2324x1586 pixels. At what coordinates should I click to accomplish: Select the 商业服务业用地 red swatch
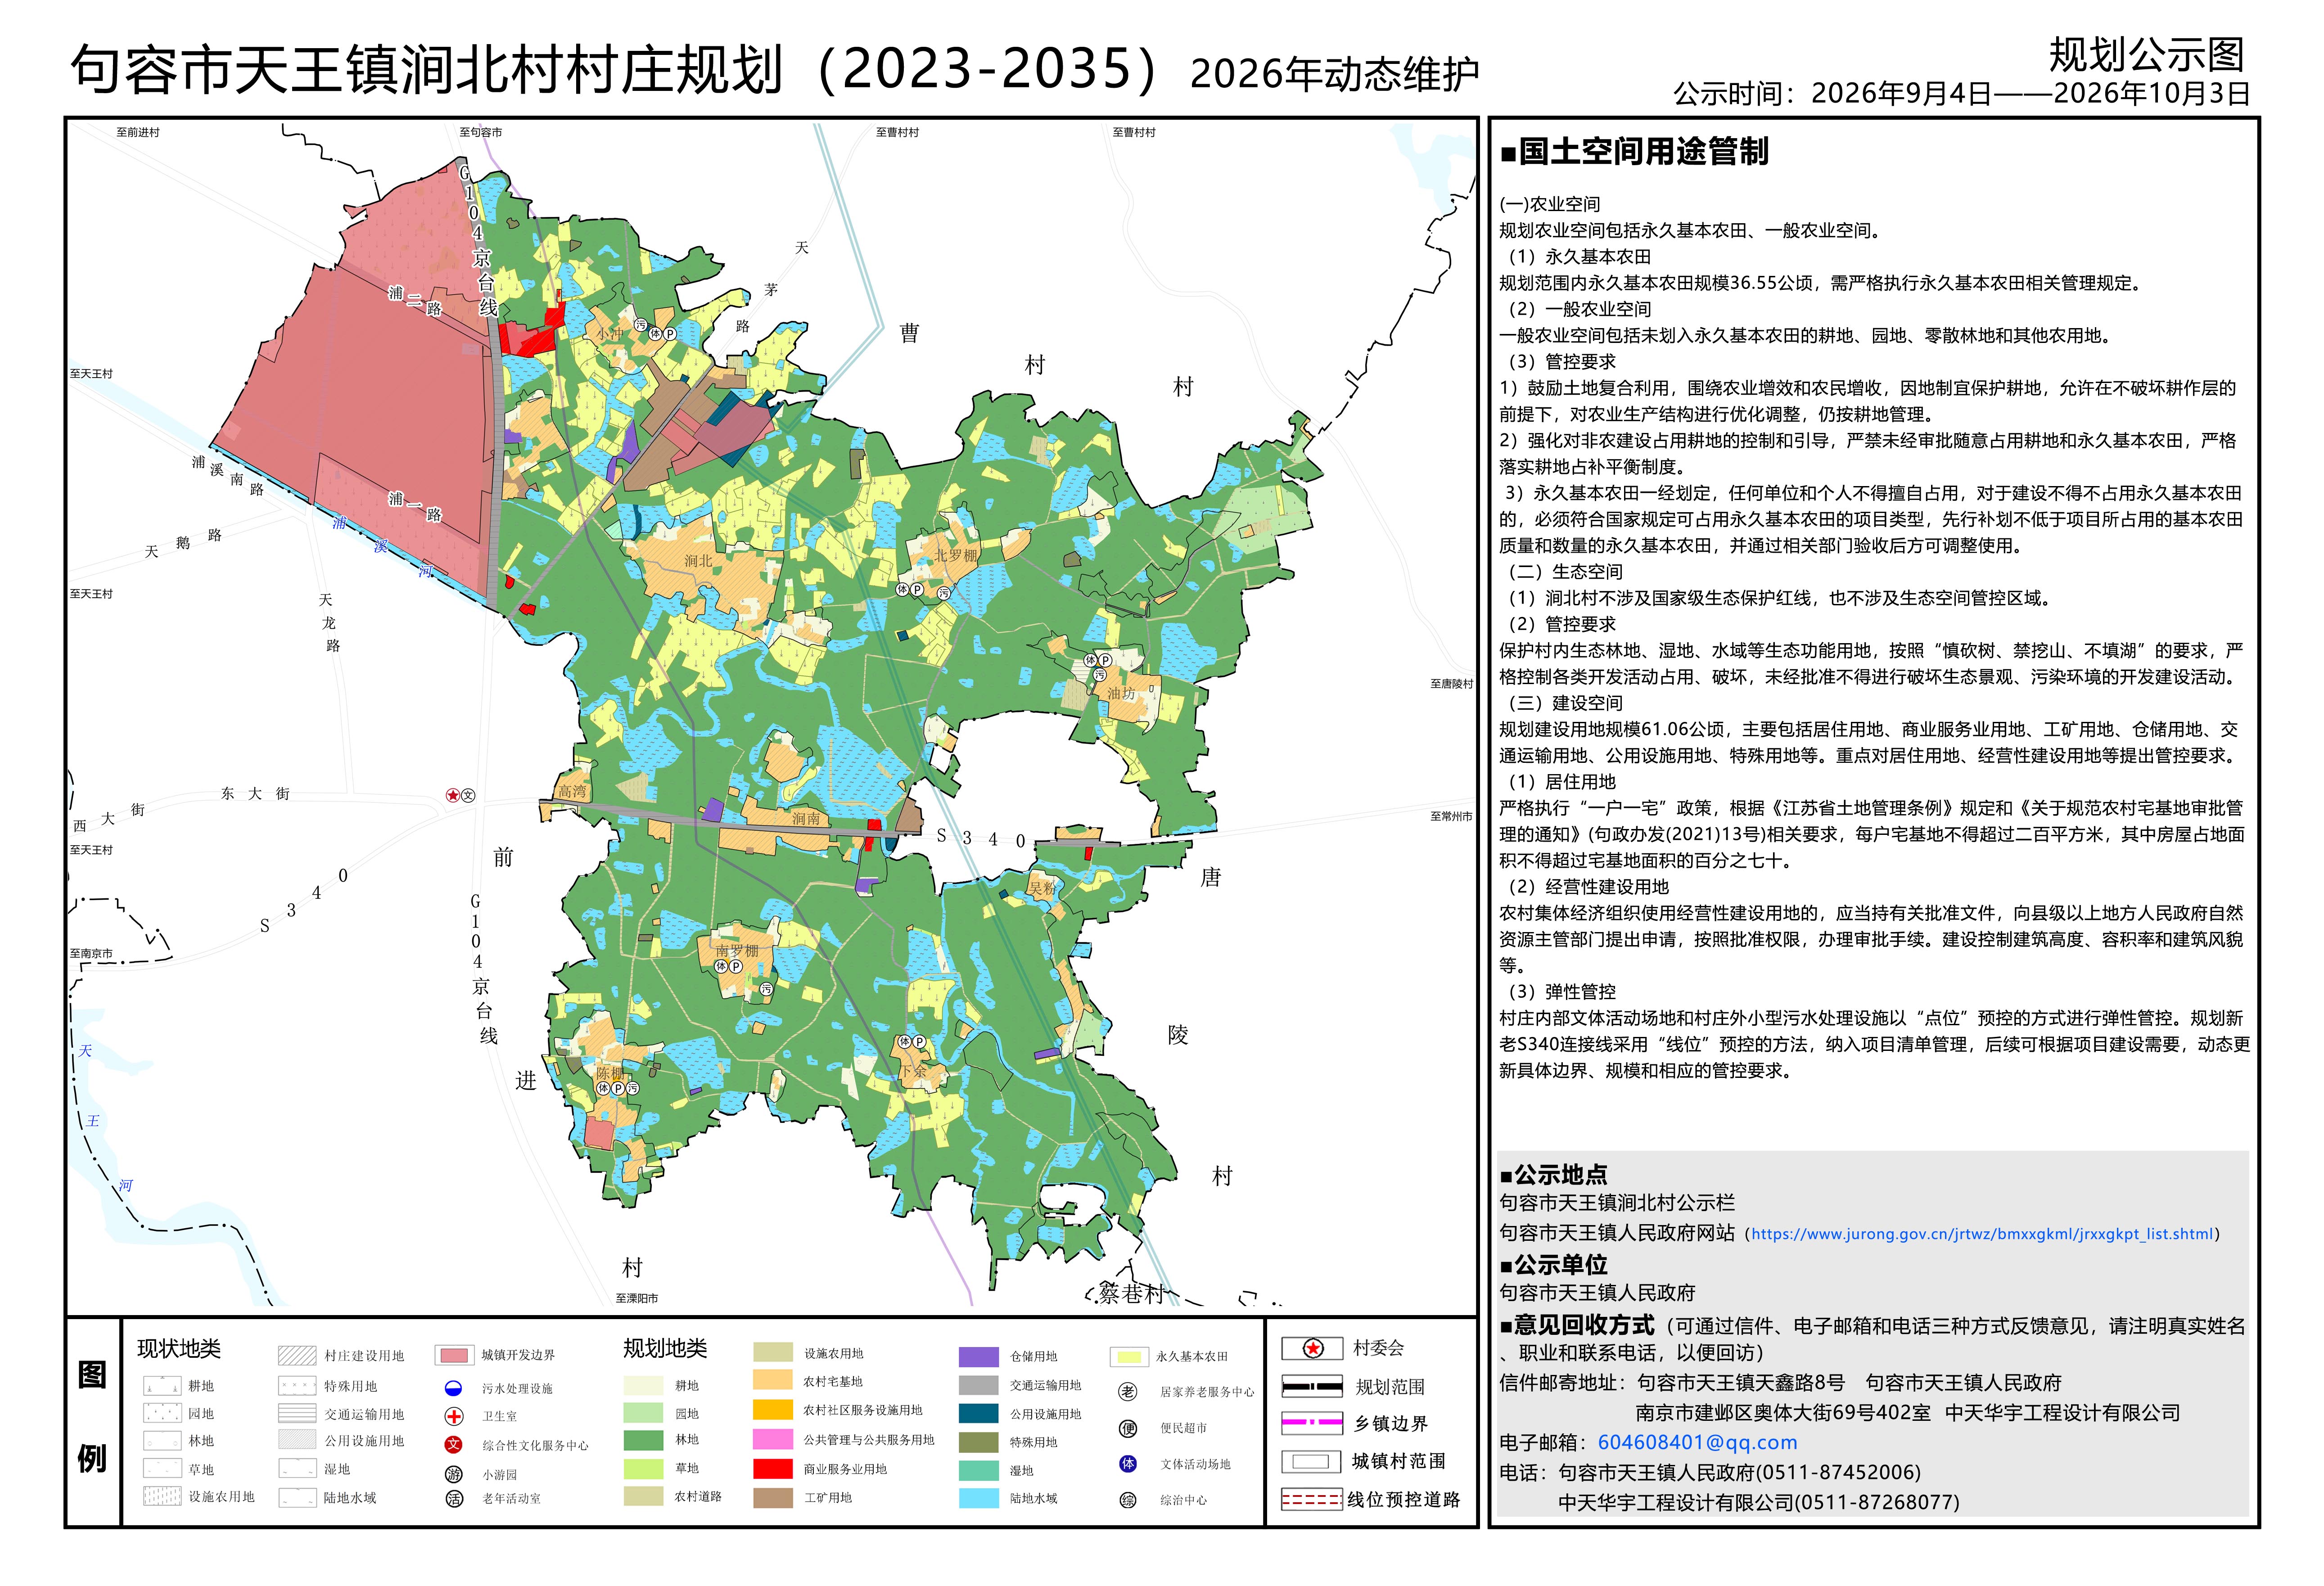coord(772,1469)
